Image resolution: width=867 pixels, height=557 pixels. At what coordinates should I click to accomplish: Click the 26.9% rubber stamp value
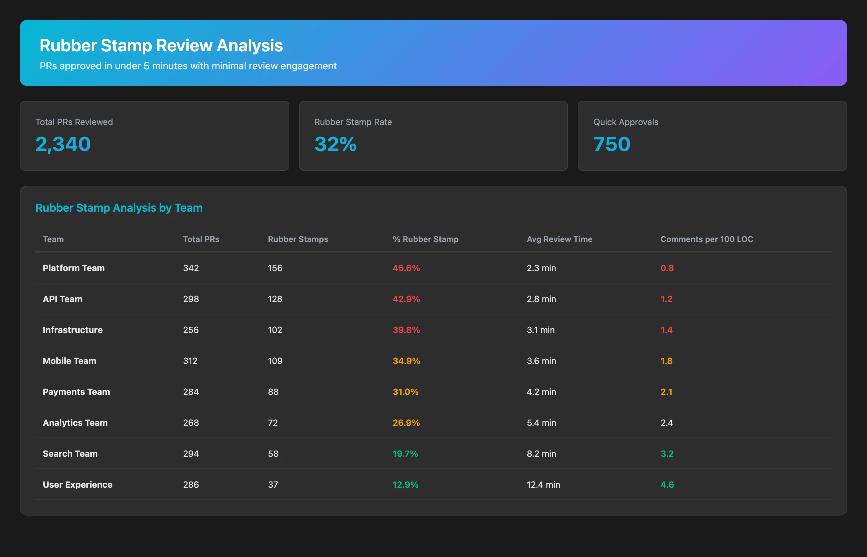(x=406, y=423)
